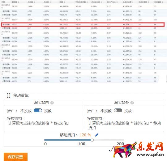The width and height of the screenshot is (167, 161).
Task: Click the 18.39% conversion cell
Action: [94, 68]
